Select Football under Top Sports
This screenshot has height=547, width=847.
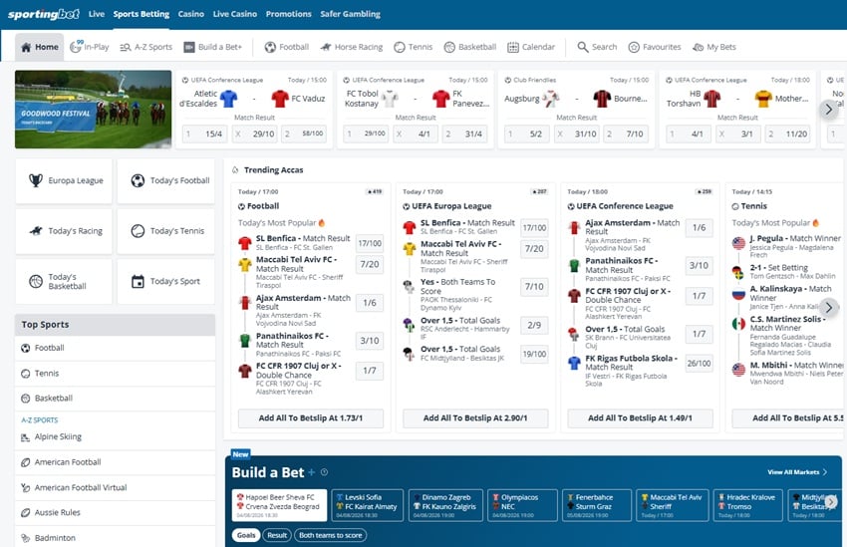pos(115,349)
